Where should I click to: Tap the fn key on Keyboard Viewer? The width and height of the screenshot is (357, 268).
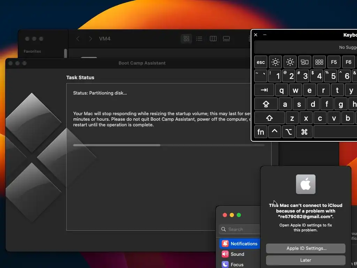tap(261, 132)
